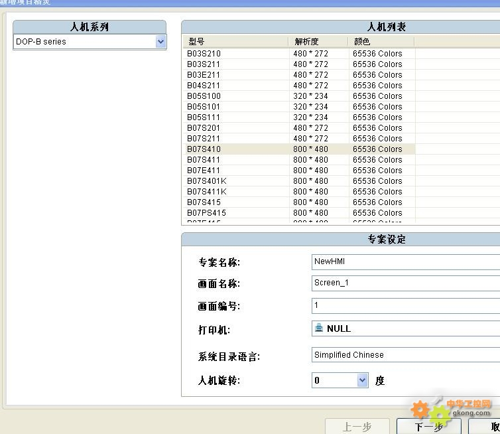Screen dimensions: 500x434
Task: Edit the 画面编号 field containing 1
Action: point(406,306)
